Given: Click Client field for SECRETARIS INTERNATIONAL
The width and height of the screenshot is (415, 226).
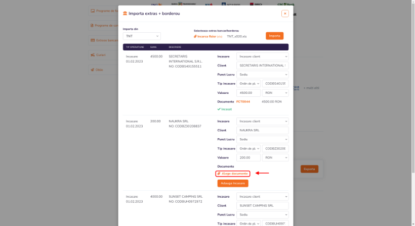Looking at the screenshot, I should 262,66.
